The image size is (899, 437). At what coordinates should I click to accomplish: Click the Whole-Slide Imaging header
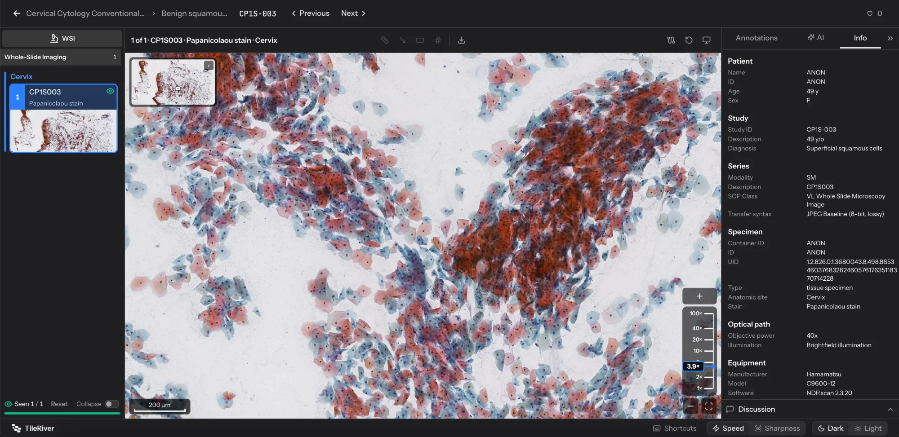61,57
